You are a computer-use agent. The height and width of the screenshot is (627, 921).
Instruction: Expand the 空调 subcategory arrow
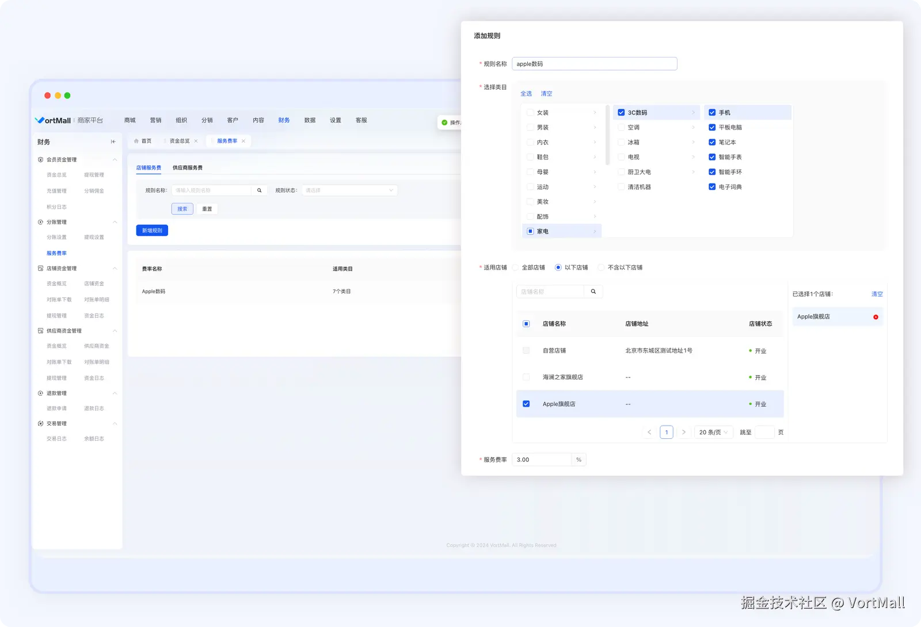tap(693, 128)
